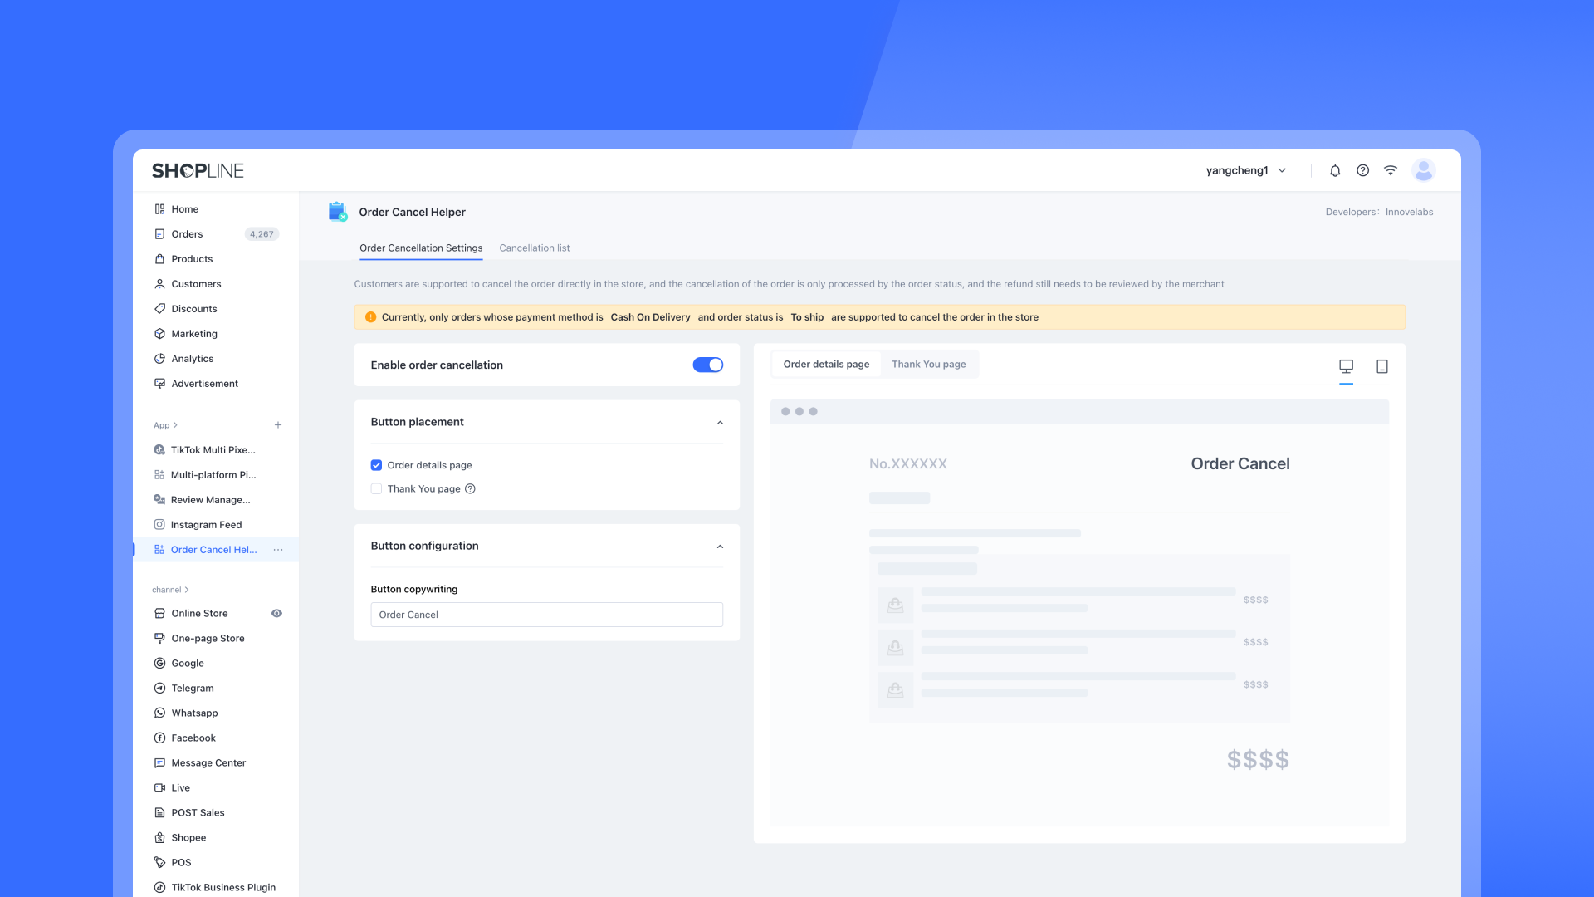This screenshot has width=1594, height=897.
Task: Click the wifi status icon in header
Action: click(x=1391, y=170)
